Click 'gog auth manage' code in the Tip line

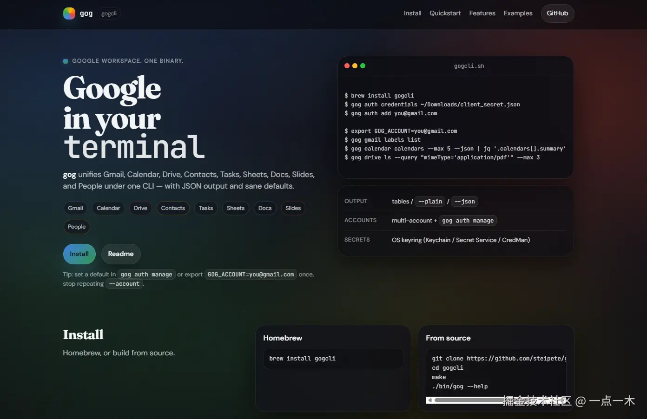[146, 275]
